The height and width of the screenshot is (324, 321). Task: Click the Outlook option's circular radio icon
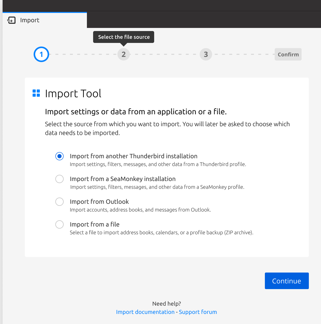tap(59, 202)
